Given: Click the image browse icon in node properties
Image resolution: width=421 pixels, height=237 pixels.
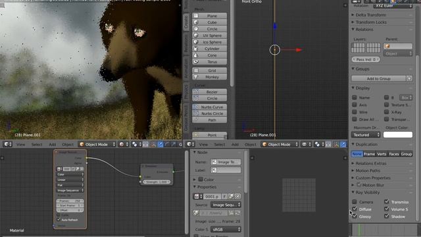Looking at the screenshot, I should click(x=198, y=196).
